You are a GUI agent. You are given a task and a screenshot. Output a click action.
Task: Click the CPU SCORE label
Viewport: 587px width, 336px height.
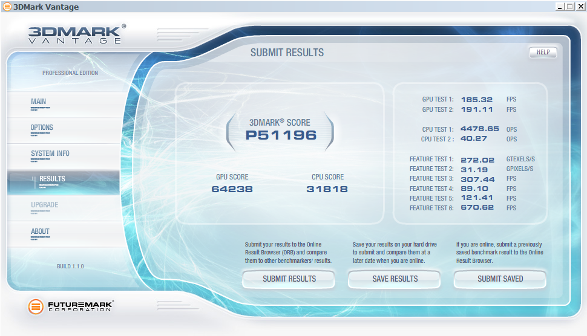pos(327,177)
